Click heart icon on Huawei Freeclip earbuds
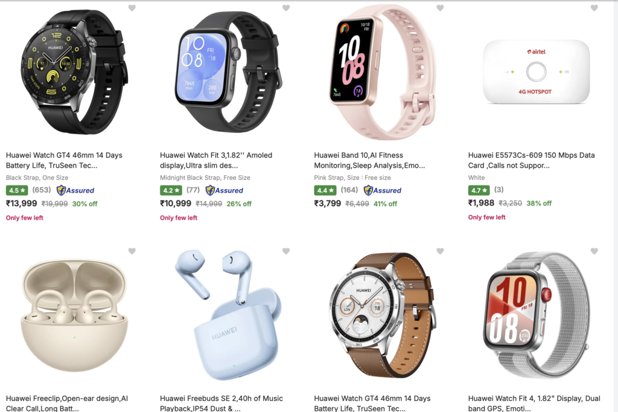The width and height of the screenshot is (618, 412). (132, 251)
